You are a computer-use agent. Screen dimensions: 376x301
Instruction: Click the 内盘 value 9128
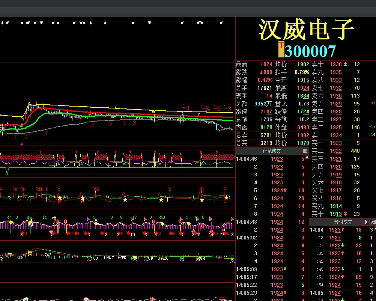point(266,127)
